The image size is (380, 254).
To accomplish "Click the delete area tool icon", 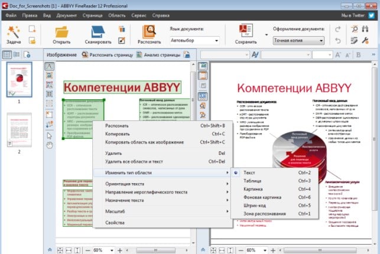I will [49, 115].
